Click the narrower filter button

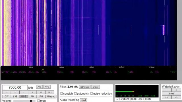(85, 87)
